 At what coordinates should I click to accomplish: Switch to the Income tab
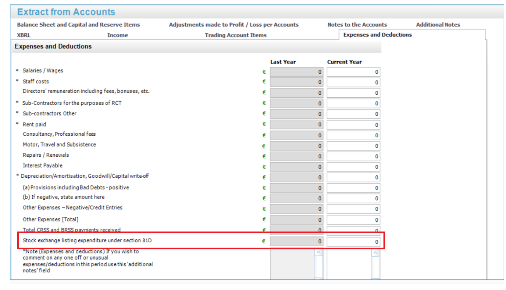coord(118,35)
